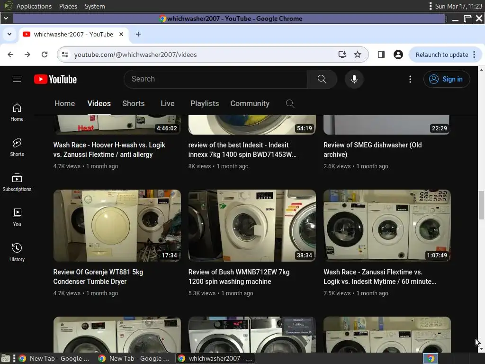Open Chrome profile avatar menu
This screenshot has height=364, width=485.
point(398,55)
